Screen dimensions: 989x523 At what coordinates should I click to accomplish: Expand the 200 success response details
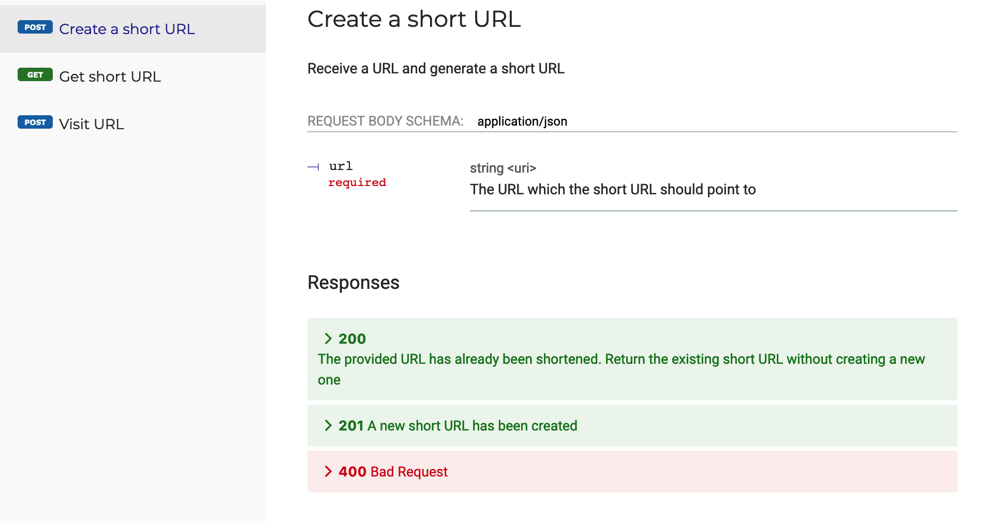pyautogui.click(x=352, y=339)
